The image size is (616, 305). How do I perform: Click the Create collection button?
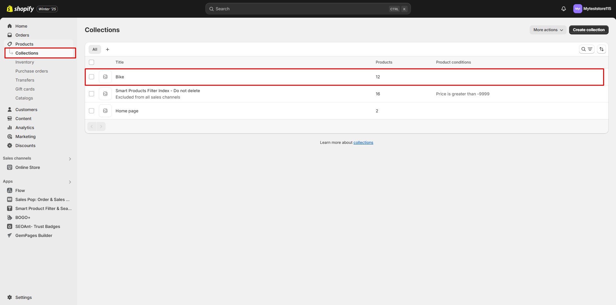click(588, 30)
